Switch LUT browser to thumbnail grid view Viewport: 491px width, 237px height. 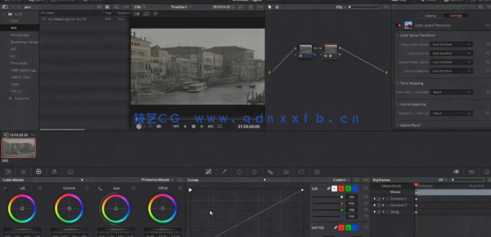99,7
